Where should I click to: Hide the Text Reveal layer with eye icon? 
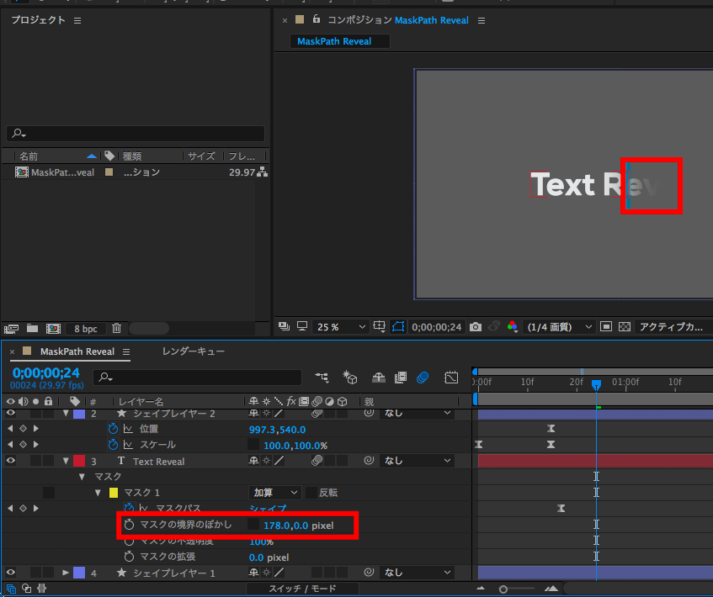tap(11, 461)
